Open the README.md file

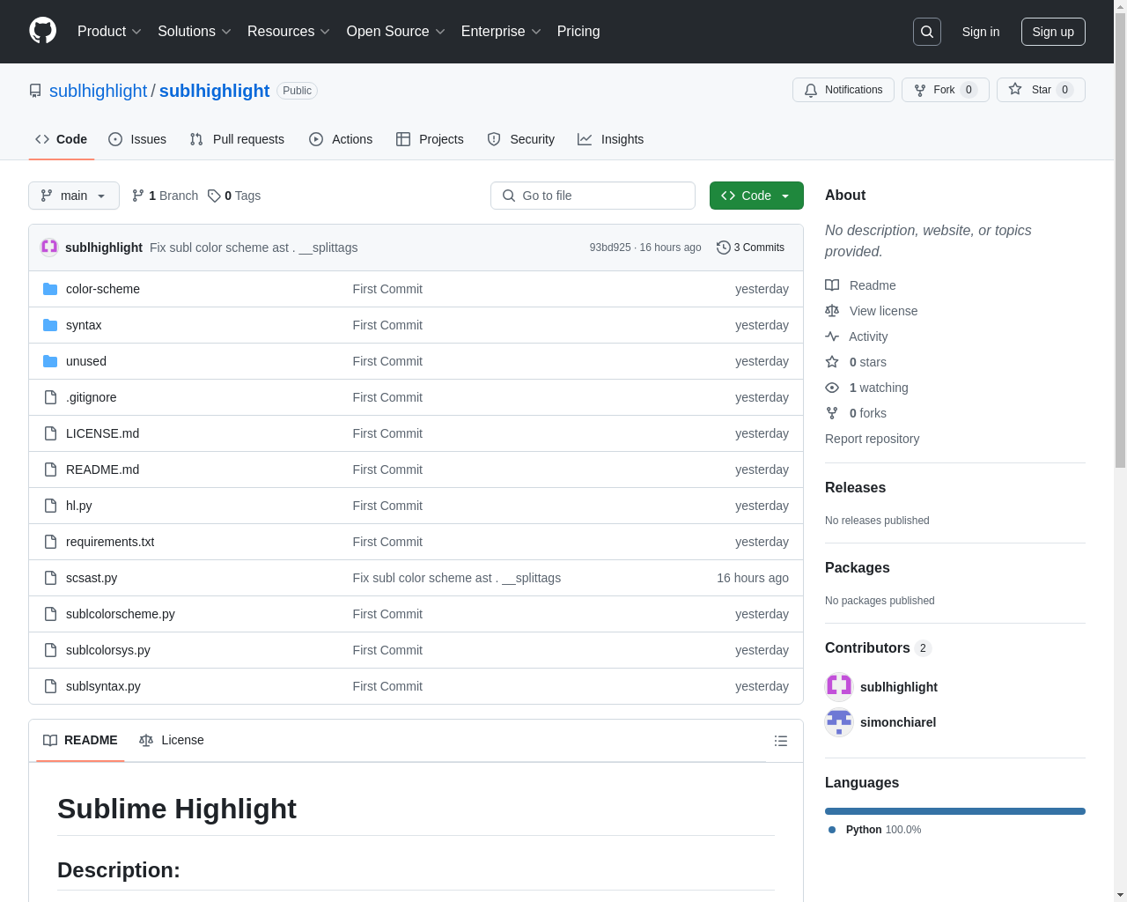pyautogui.click(x=102, y=469)
